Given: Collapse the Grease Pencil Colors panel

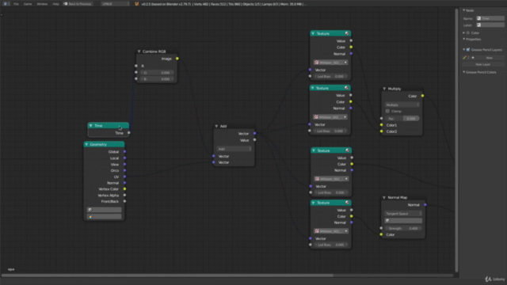Looking at the screenshot, I should click(463, 72).
